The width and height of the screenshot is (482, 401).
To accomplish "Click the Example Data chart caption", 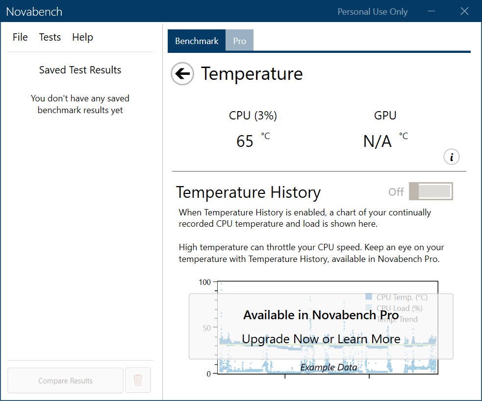I will click(x=329, y=367).
